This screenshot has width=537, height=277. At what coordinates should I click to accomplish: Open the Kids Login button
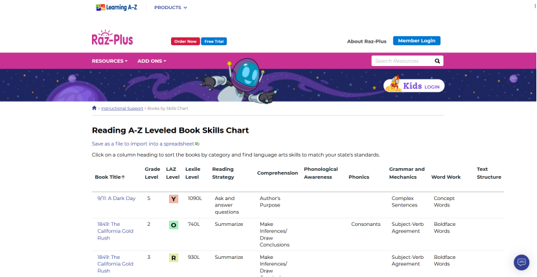pyautogui.click(x=414, y=85)
